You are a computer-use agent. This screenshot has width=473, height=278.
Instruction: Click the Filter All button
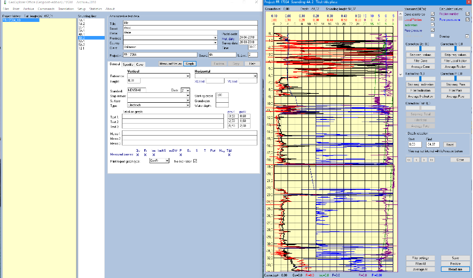click(x=420, y=264)
